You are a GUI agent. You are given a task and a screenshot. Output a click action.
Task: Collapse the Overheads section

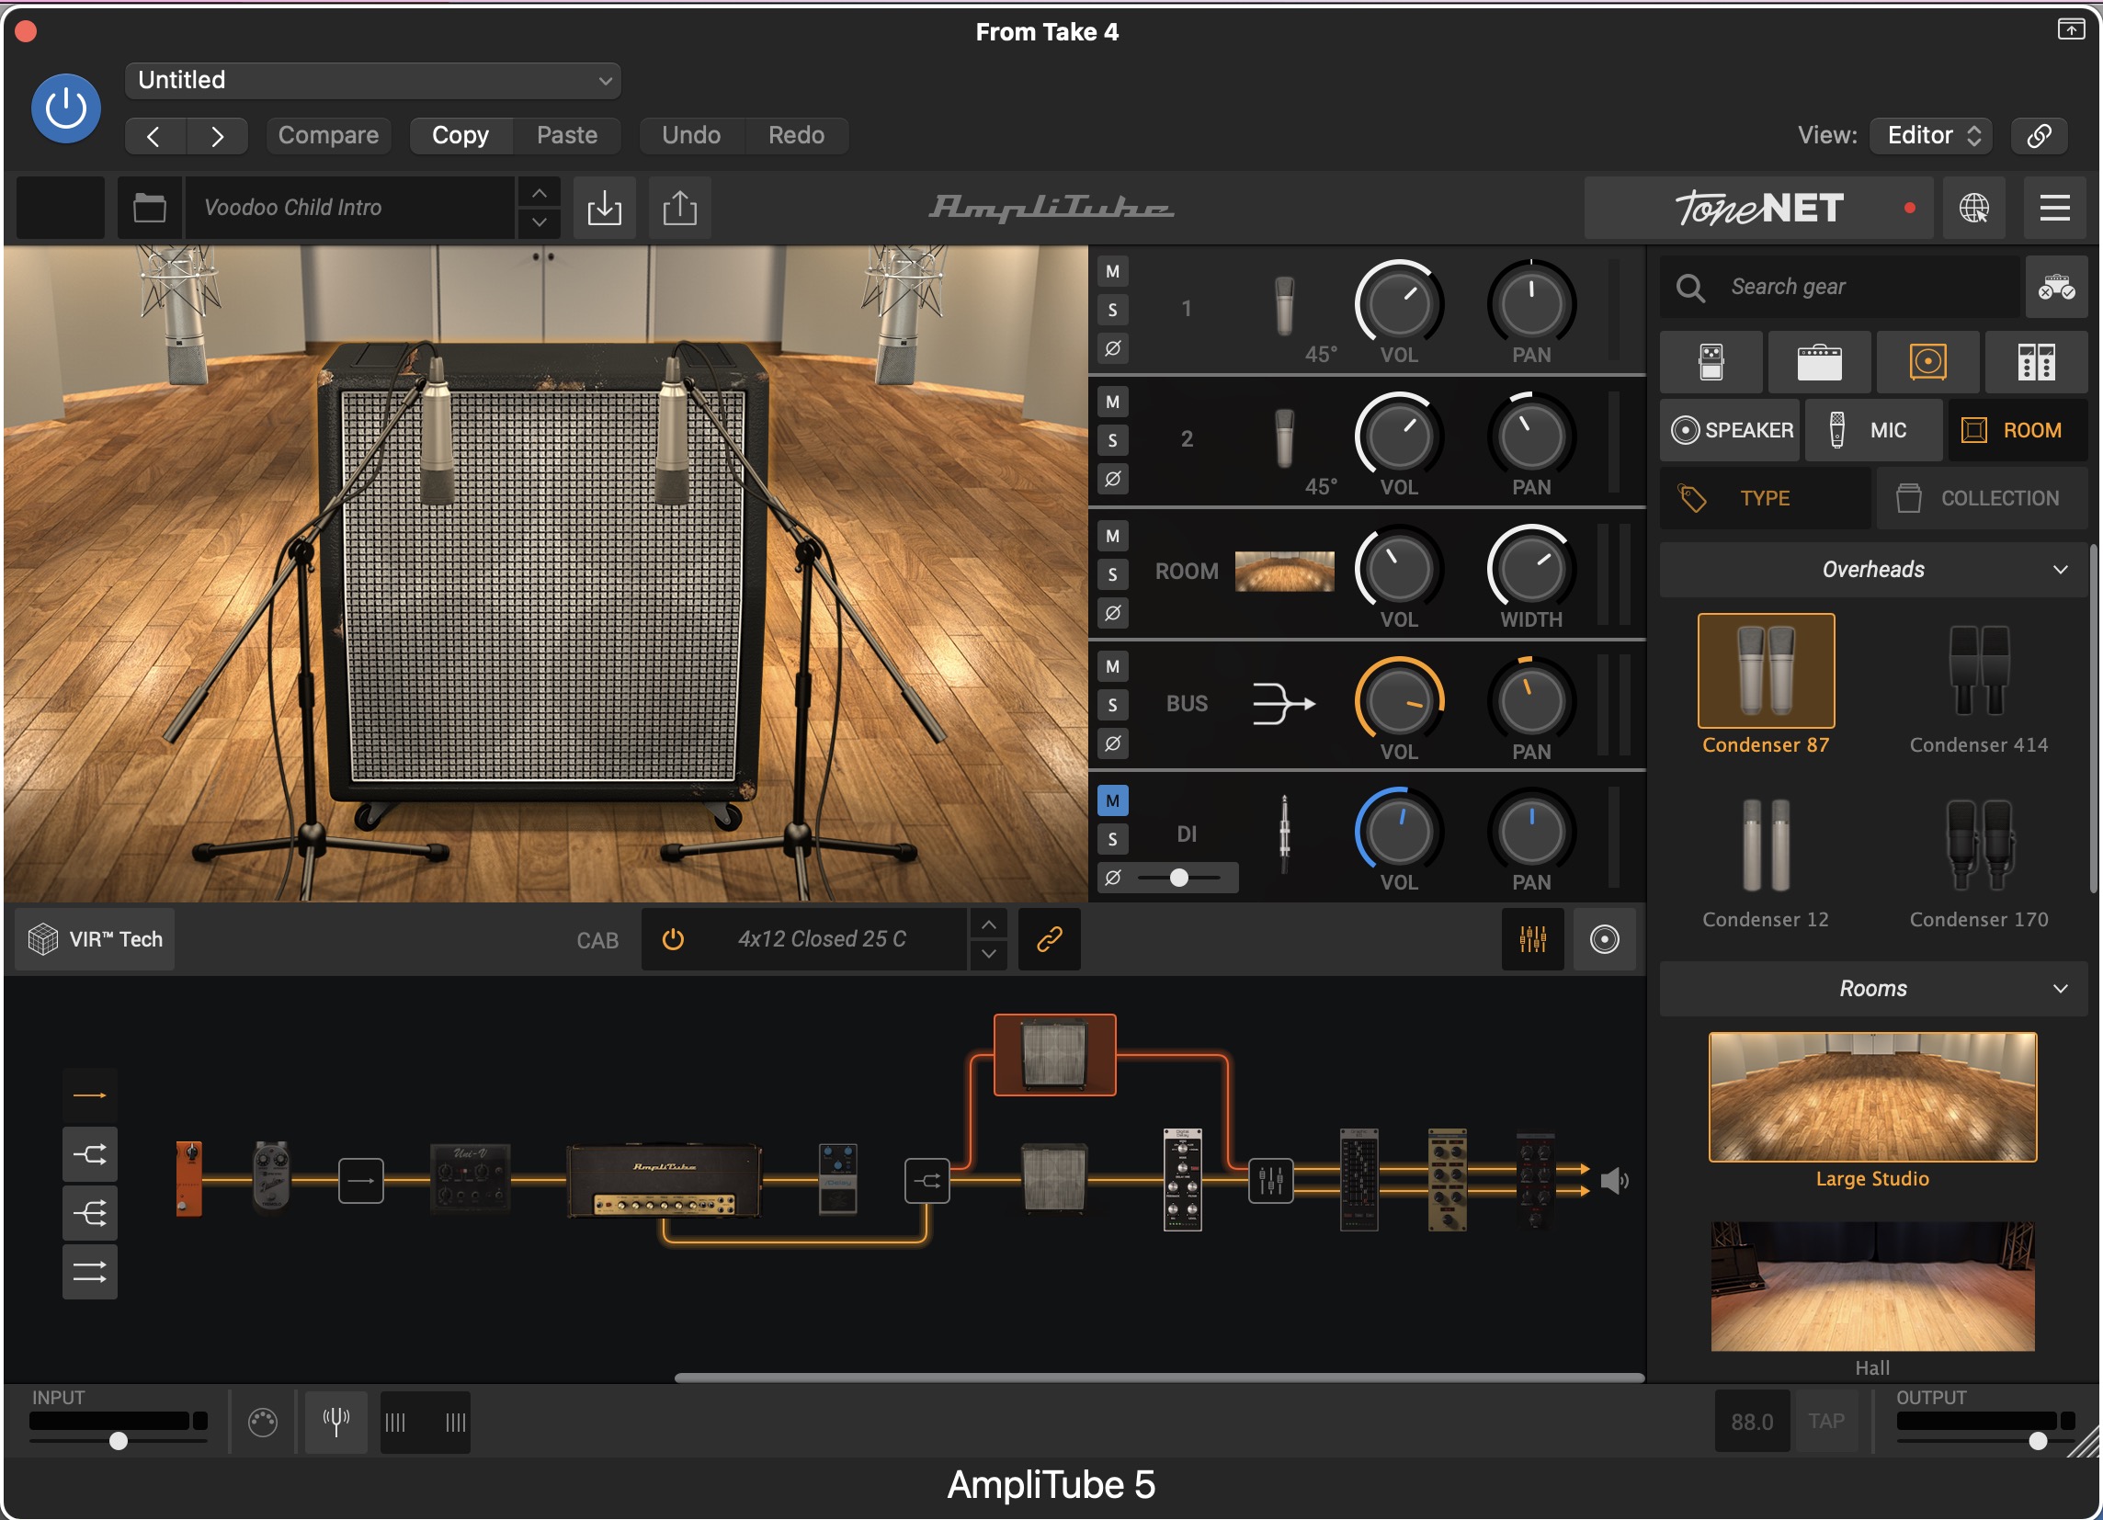(1873, 570)
